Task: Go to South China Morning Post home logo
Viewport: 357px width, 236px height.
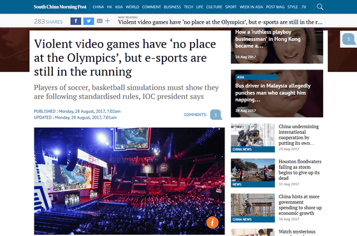Action: tap(60, 7)
